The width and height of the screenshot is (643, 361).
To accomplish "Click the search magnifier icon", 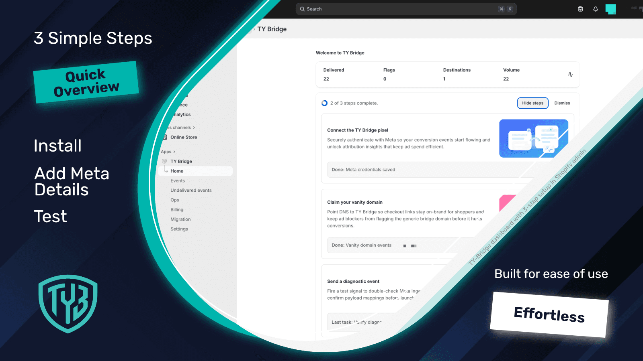I will 302,9.
